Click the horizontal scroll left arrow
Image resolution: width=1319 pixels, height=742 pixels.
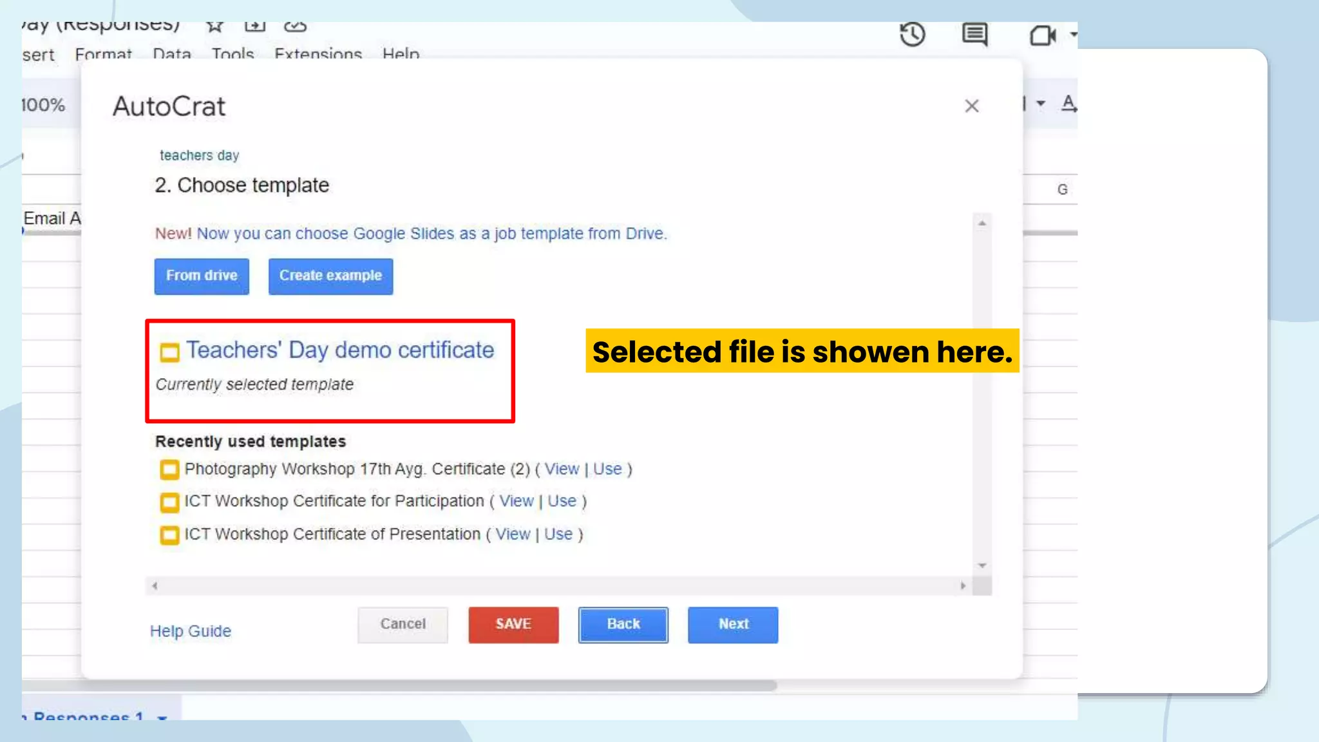[155, 585]
